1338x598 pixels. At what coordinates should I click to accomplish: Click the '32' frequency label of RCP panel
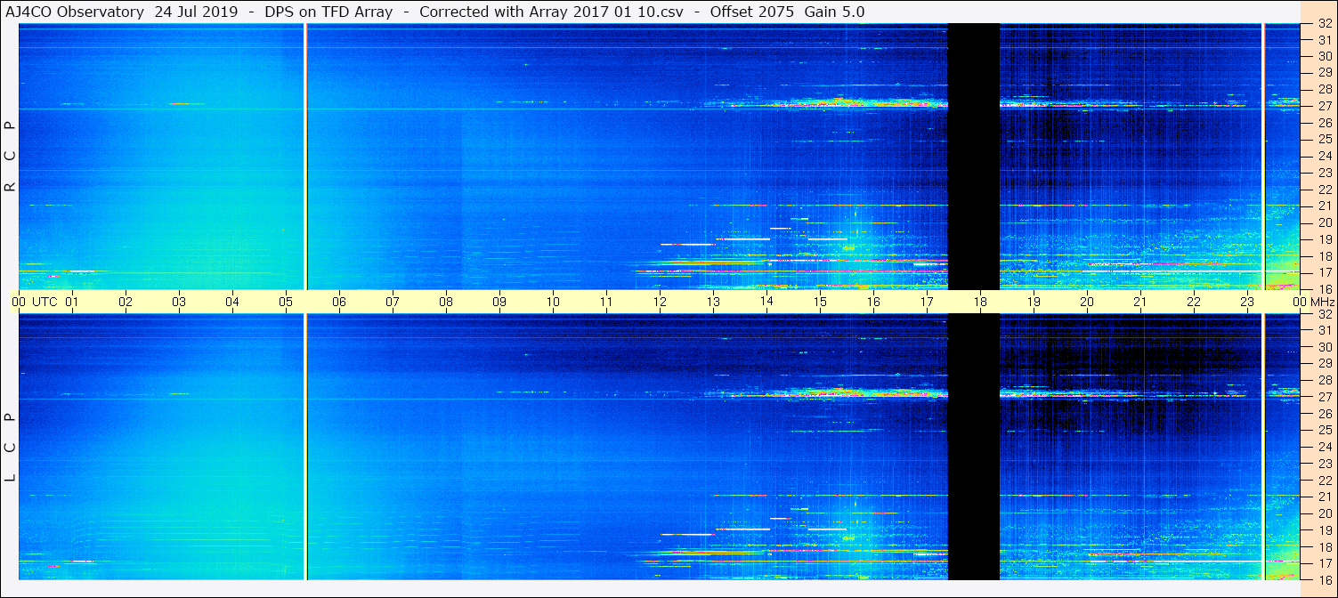tap(1324, 24)
